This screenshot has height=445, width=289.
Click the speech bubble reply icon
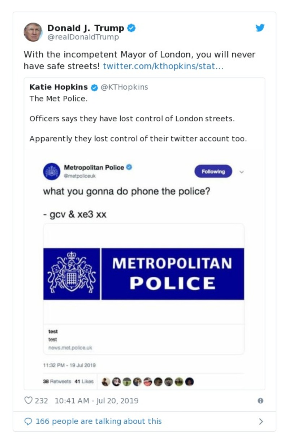point(28,422)
